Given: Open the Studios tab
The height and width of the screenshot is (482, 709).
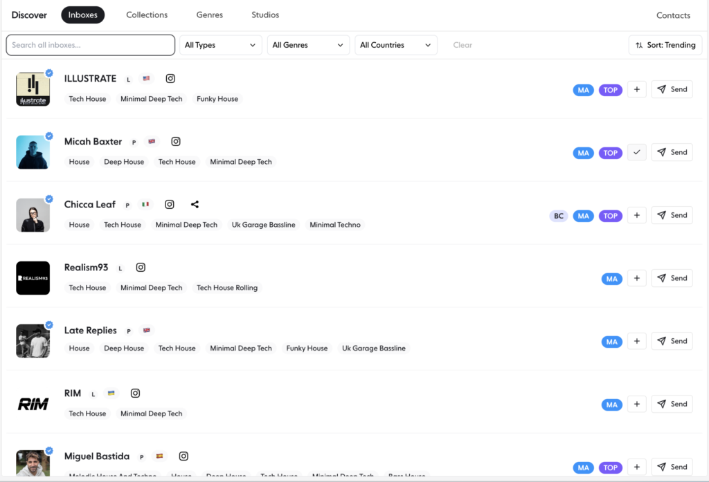Looking at the screenshot, I should [265, 15].
